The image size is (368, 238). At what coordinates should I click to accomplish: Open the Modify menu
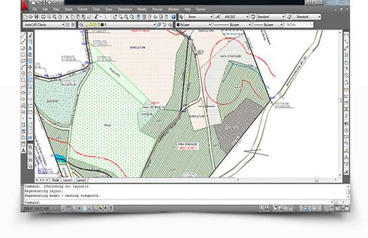coord(142,9)
